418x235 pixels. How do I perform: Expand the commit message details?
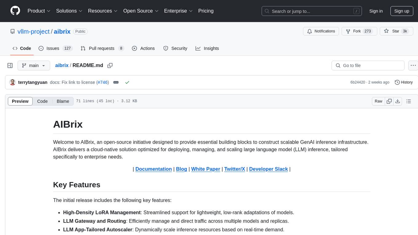(116, 82)
